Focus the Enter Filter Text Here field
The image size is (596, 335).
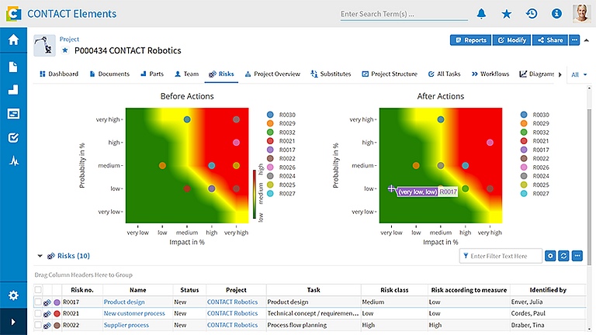click(x=501, y=256)
